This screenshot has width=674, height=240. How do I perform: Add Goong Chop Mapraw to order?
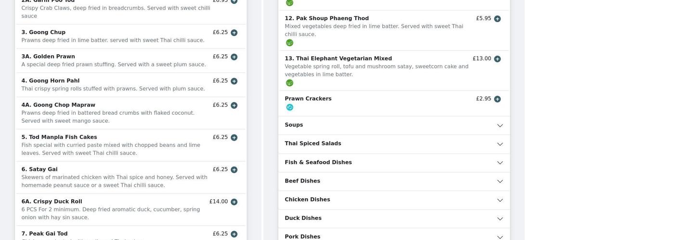tap(234, 105)
